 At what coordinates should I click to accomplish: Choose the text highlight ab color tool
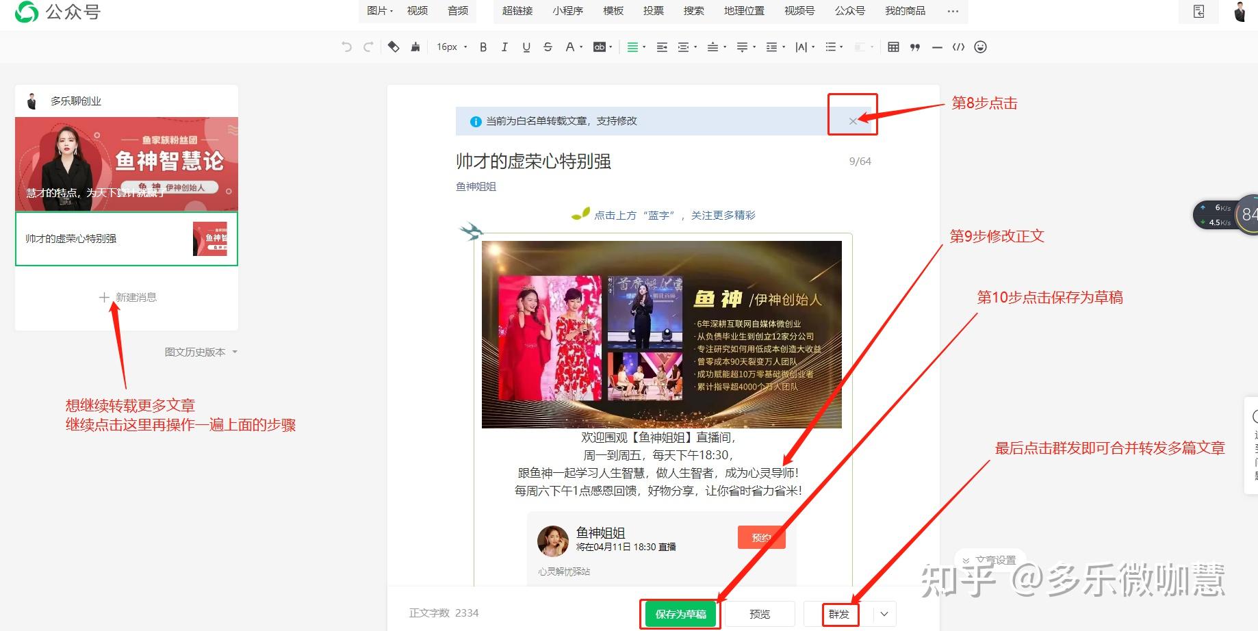(x=602, y=47)
